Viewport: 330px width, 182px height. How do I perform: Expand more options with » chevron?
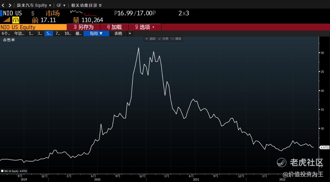coord(130,34)
